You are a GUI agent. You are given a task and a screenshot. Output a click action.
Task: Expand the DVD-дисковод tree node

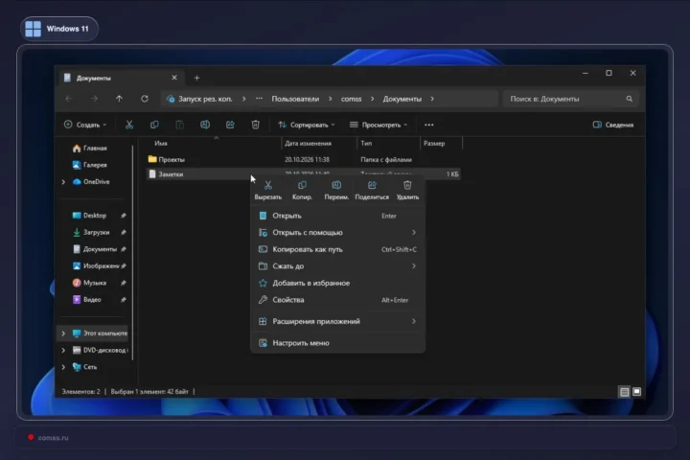63,350
